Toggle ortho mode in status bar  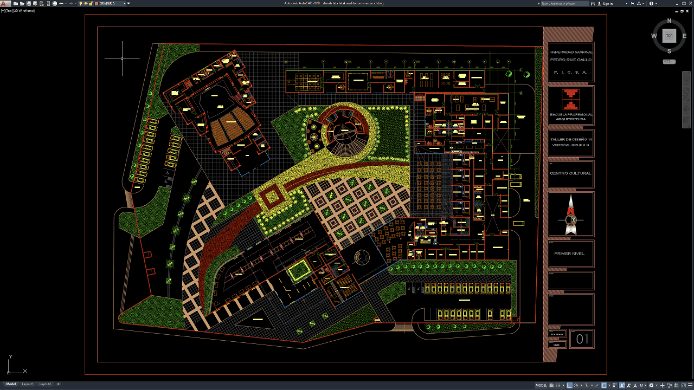(x=569, y=386)
